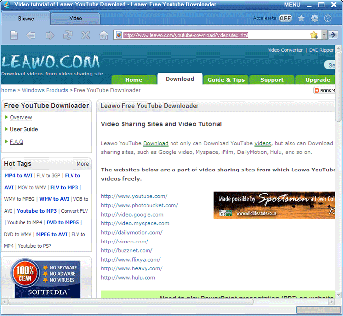Click the horizontal scrollbar right arrow
Screen dimensions: 343x316
pyautogui.click(x=332, y=302)
